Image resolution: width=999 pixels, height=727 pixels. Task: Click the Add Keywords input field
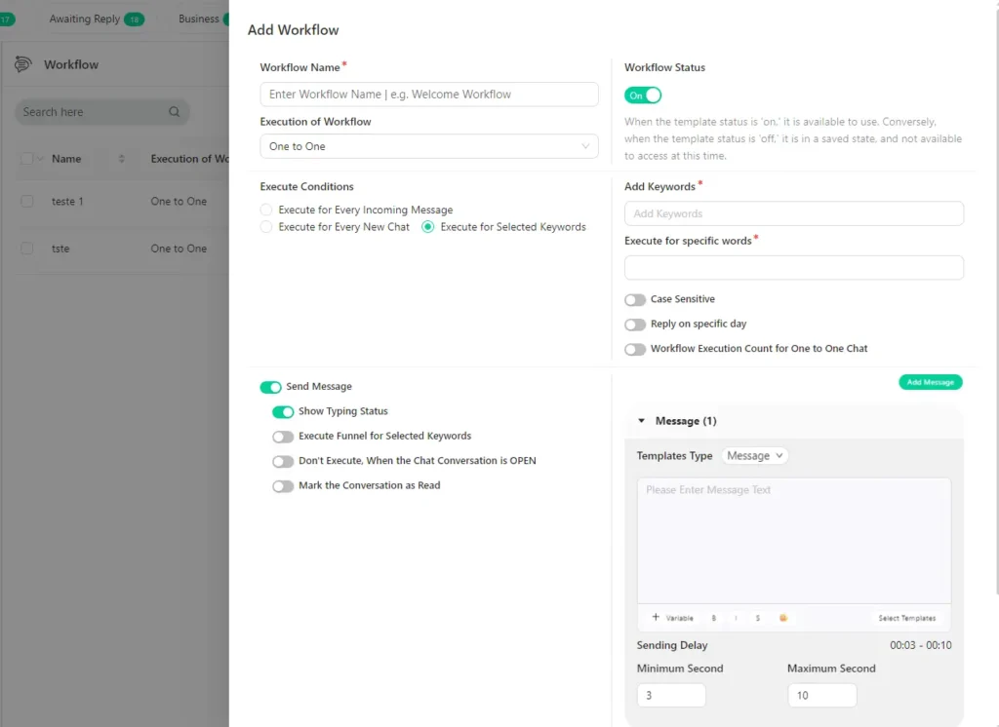(x=794, y=213)
